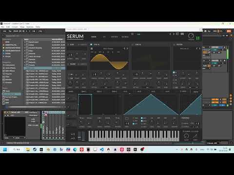Image resolution: width=234 pixels, height=175 pixels.
Task: Open Windows Start menu
Action: (5, 149)
